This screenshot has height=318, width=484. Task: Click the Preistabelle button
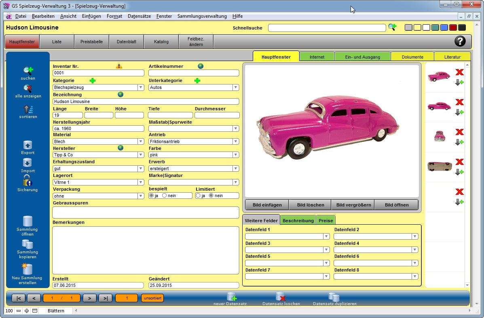91,42
